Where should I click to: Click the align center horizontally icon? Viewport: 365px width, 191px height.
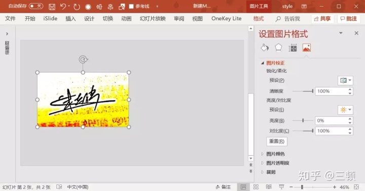pos(99,7)
